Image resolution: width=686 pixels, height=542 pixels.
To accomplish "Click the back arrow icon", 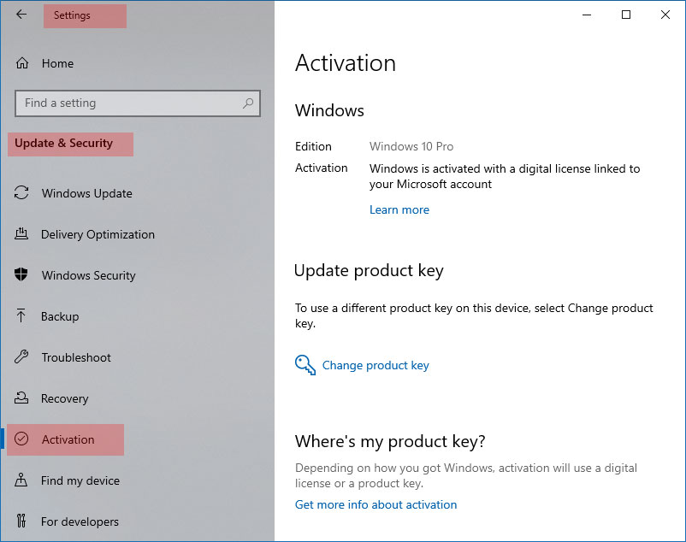I will coord(21,15).
